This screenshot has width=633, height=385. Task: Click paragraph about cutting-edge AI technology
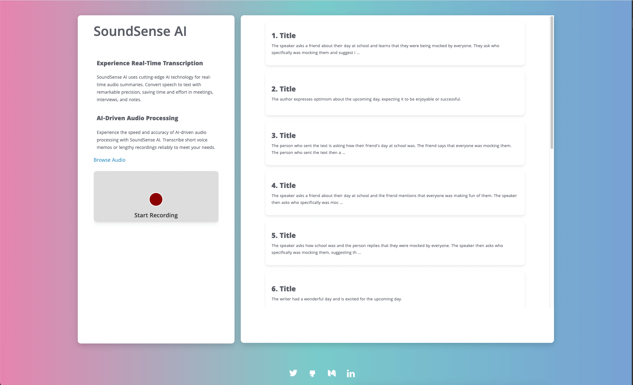click(155, 88)
